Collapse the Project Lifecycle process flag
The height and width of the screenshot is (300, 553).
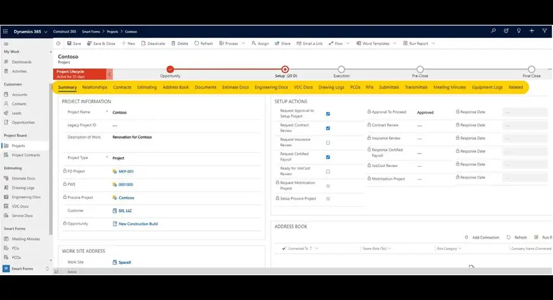point(109,74)
